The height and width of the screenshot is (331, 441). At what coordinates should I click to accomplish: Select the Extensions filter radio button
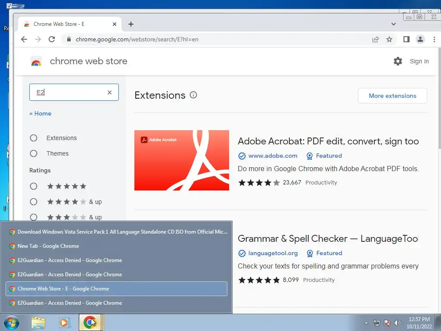point(34,138)
